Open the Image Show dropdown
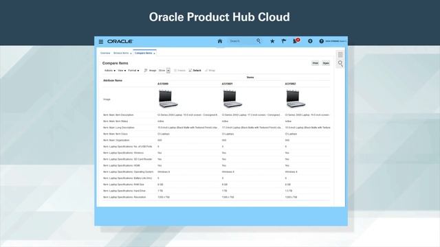 168,71
